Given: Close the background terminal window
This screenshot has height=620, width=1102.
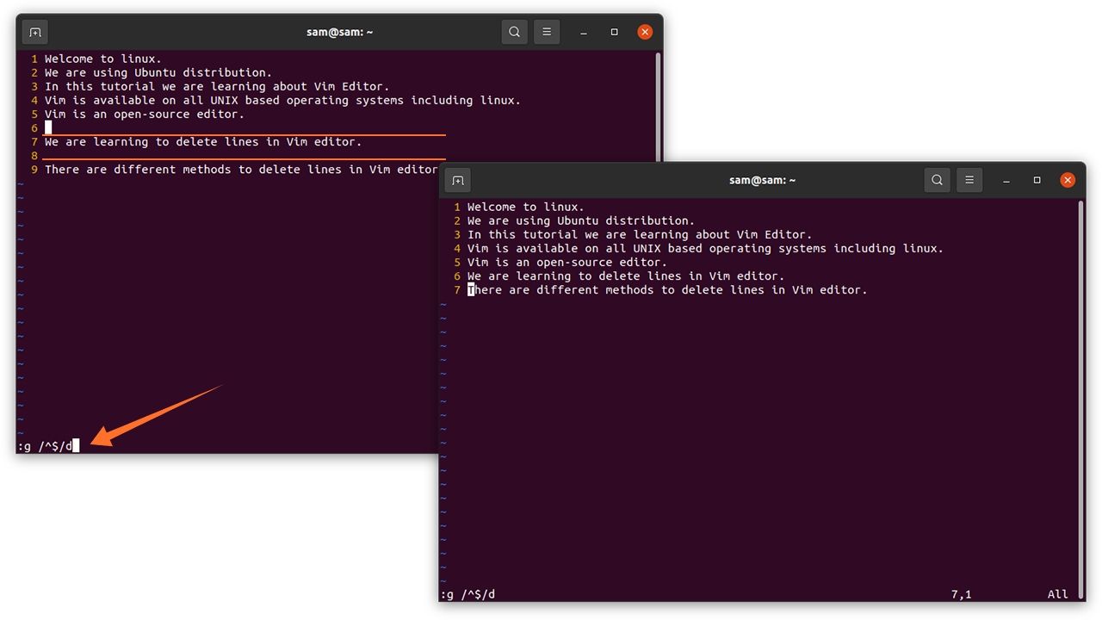Looking at the screenshot, I should 645,33.
